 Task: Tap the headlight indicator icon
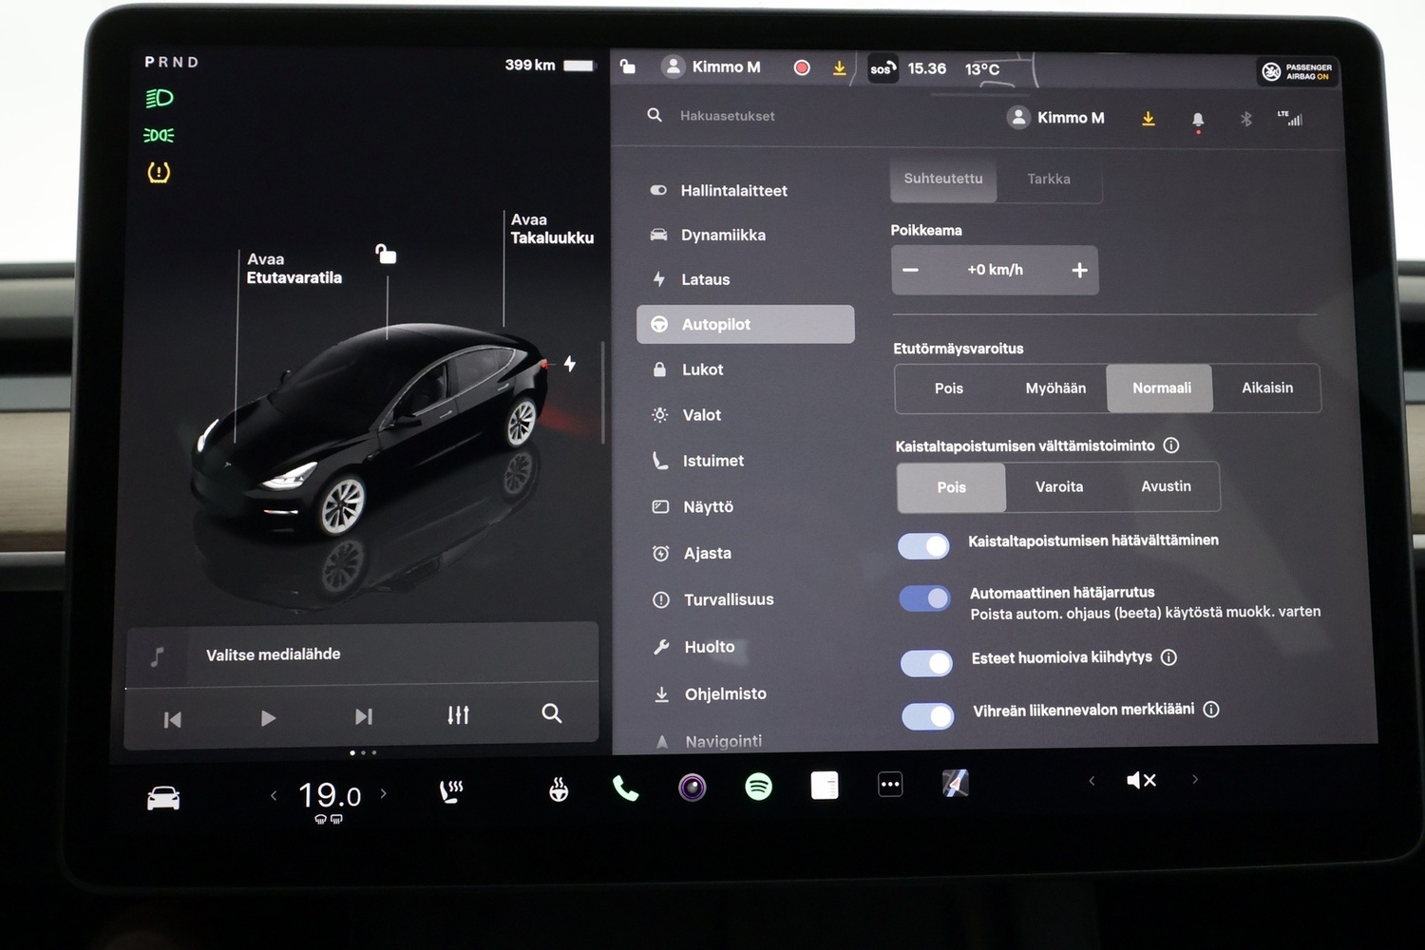click(159, 98)
